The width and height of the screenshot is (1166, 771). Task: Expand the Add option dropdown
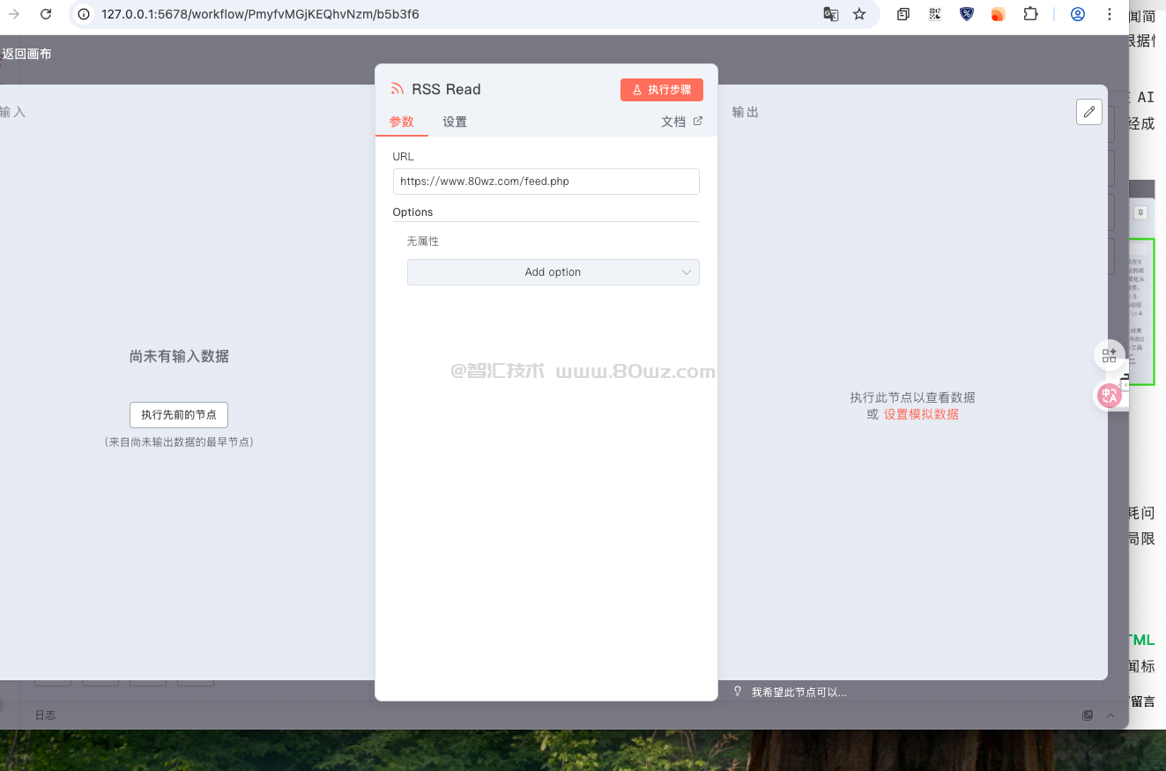pos(553,272)
